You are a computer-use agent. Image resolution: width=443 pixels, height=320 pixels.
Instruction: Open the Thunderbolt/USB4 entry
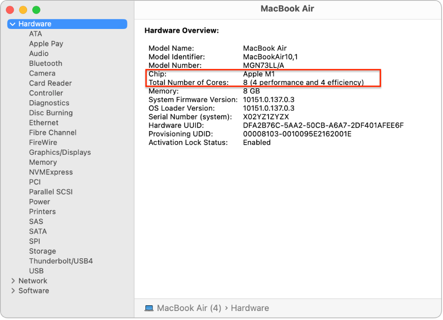tap(61, 261)
